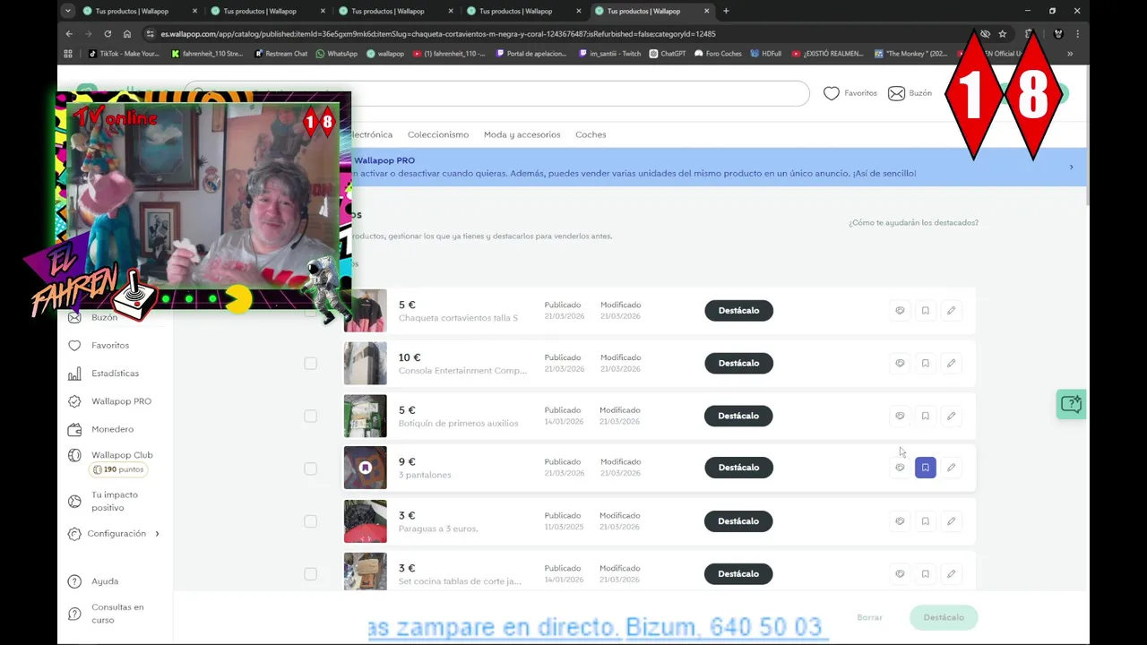Click Destácalo for Chaqueta cortavientos
Viewport: 1147px width, 645px height.
[738, 311]
